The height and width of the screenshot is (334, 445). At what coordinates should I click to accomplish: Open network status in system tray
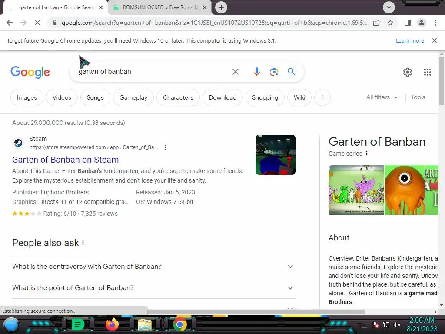click(386, 325)
